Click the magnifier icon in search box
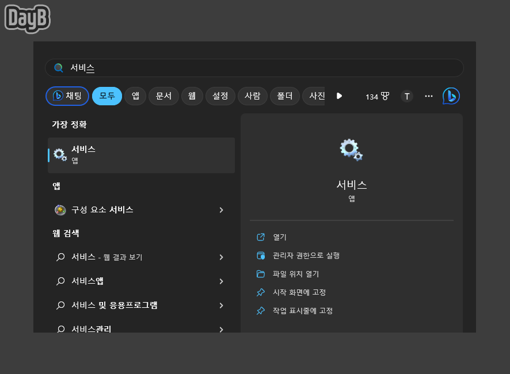This screenshot has width=510, height=374. click(59, 68)
